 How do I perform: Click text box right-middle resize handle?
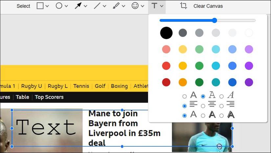pos(232,128)
